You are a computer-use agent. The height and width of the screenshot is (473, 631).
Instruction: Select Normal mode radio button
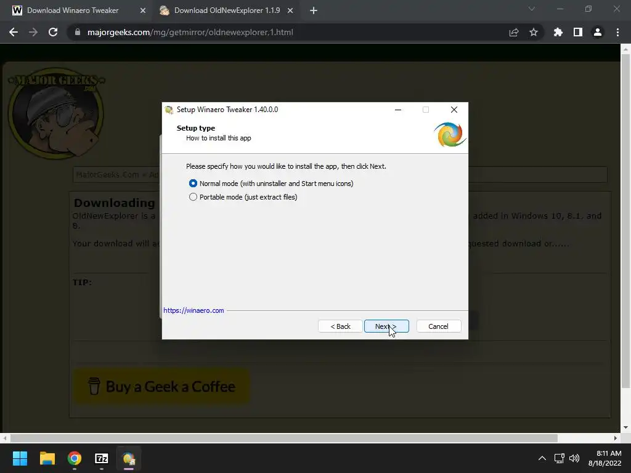(193, 184)
